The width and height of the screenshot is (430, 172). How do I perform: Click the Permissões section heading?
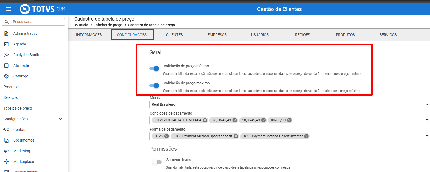click(163, 149)
